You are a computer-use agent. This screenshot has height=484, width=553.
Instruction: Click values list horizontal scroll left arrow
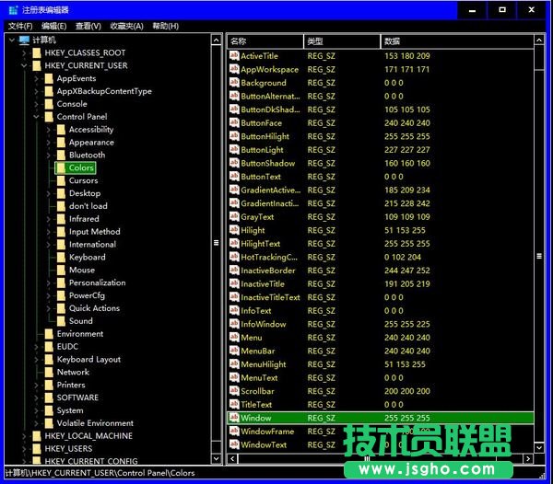(232, 458)
